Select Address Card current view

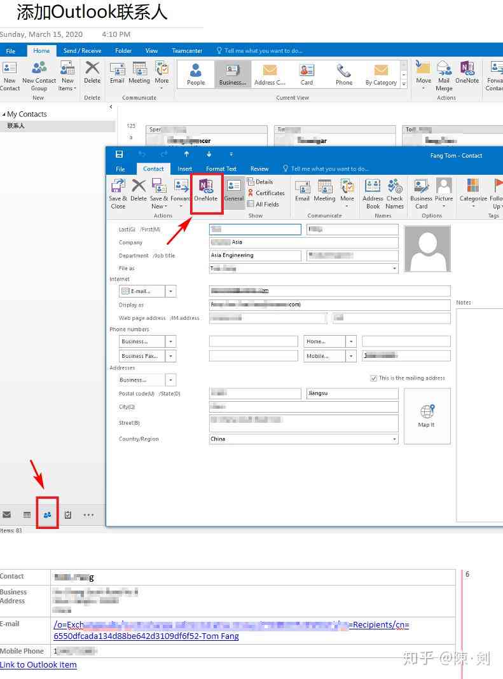270,74
